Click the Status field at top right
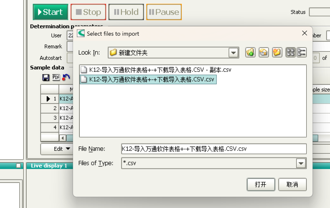This screenshot has width=330, height=208. (320, 12)
